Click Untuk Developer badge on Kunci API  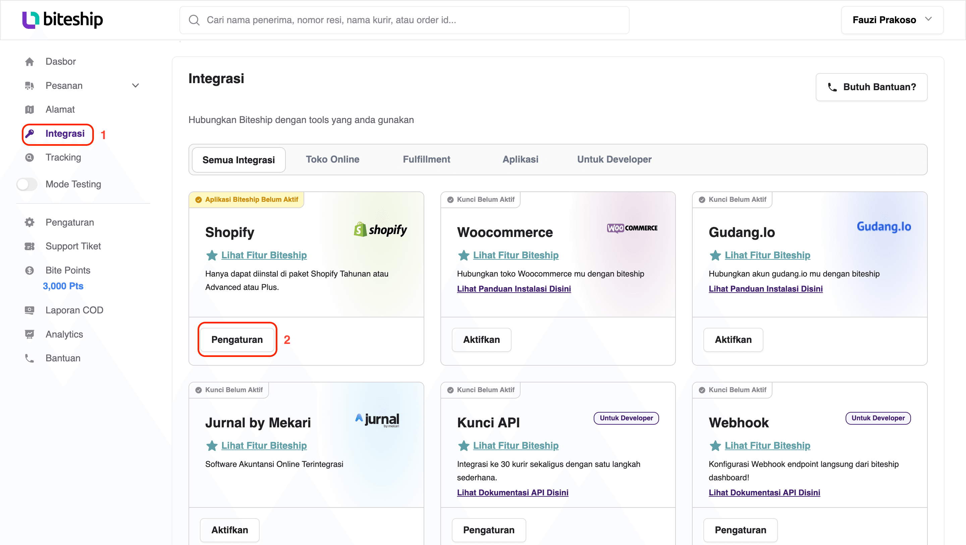626,418
